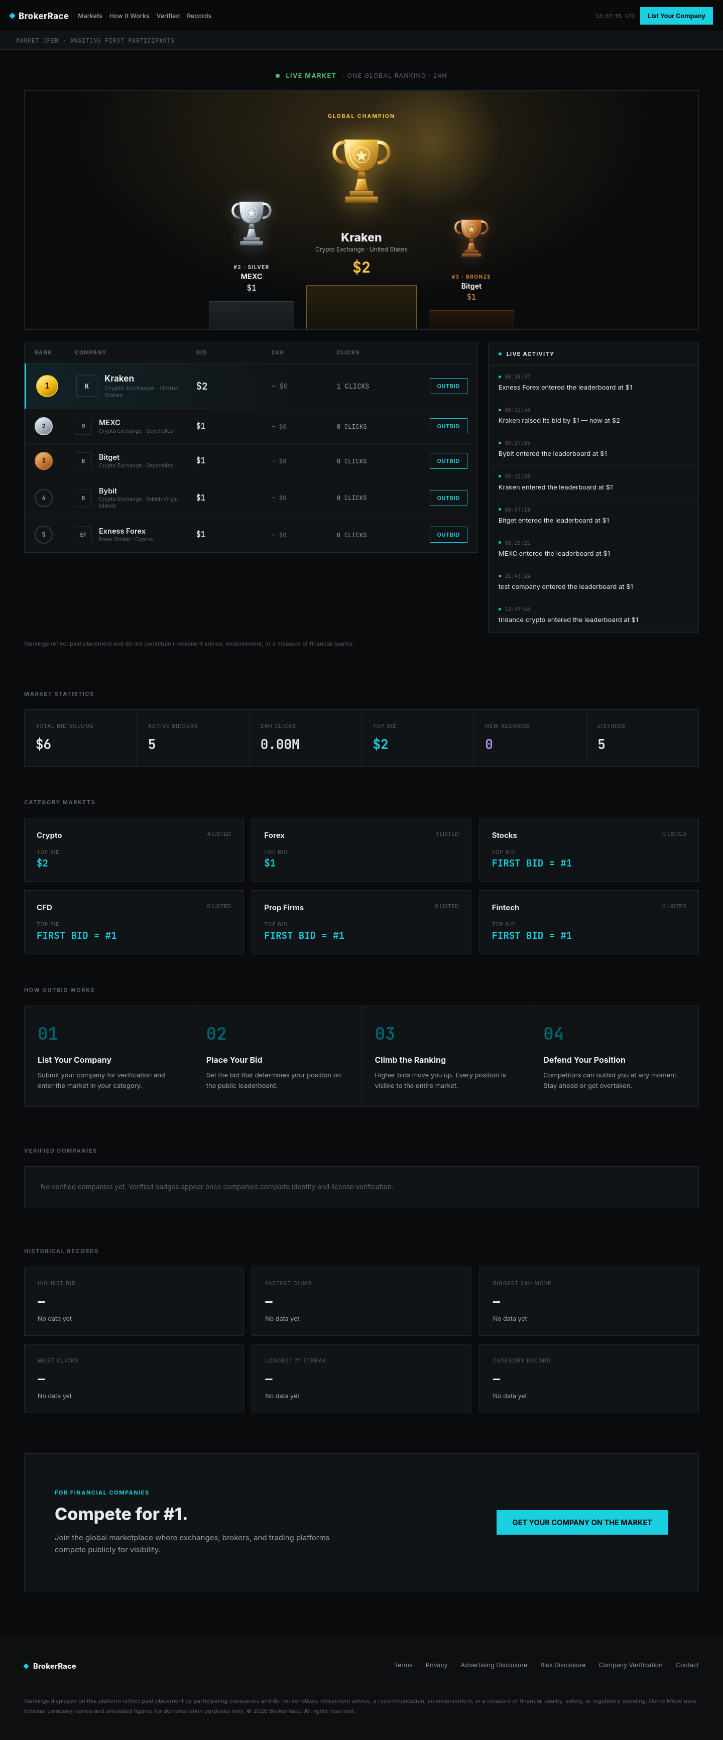Open the Advertising Disclosure footer link
This screenshot has width=723, height=1740.
(x=494, y=1665)
